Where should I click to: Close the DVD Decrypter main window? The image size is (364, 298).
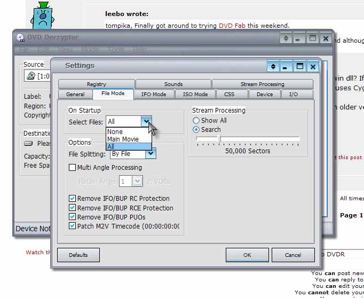(326, 38)
